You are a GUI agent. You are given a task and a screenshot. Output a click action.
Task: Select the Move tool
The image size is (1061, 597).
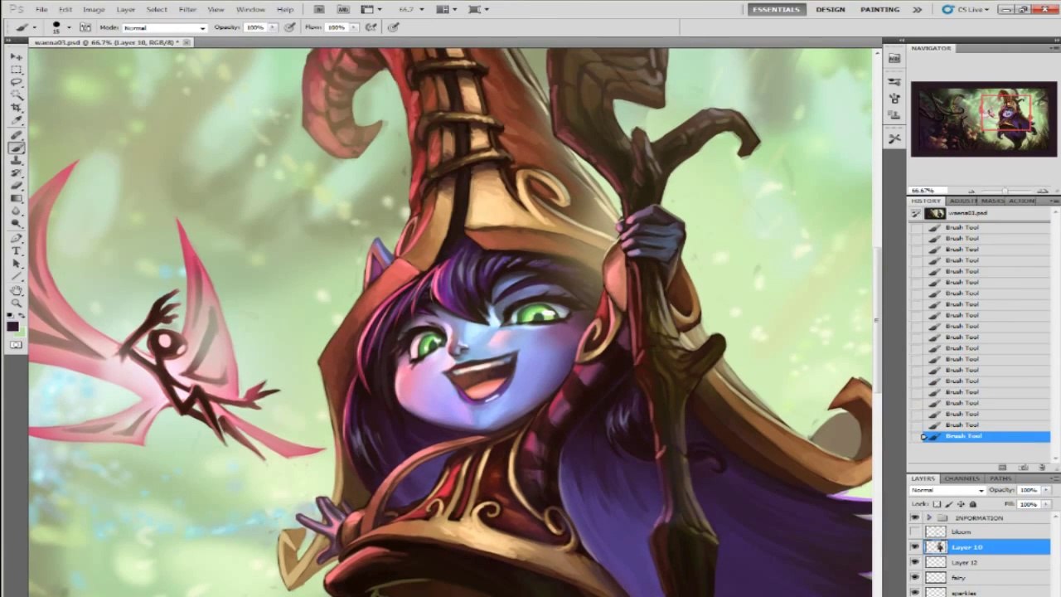click(16, 56)
